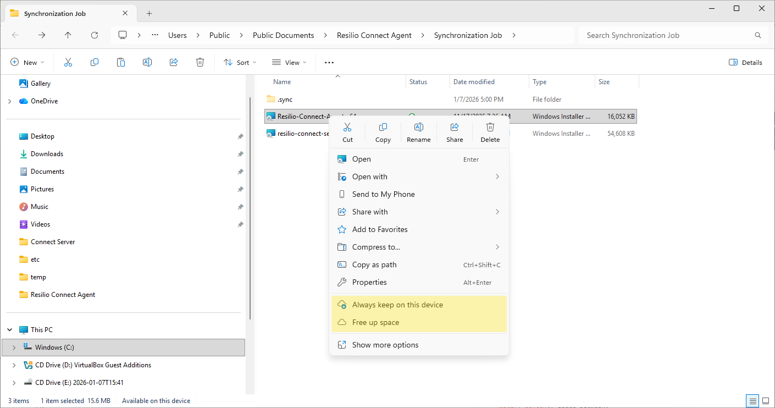775x408 pixels.
Task: Open the See more ellipsis menu
Action: [329, 63]
